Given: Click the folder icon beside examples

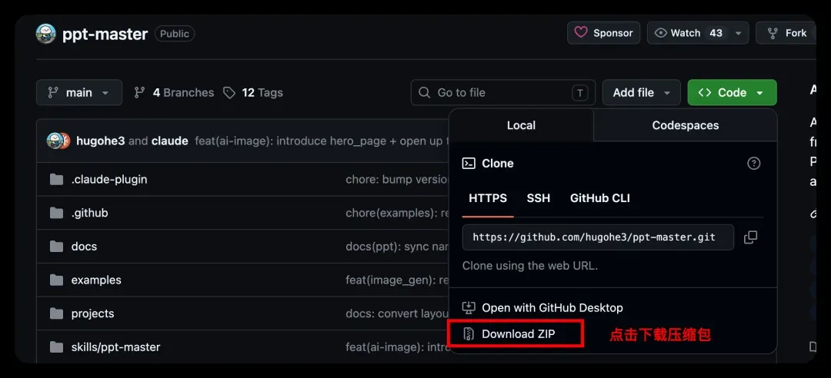Looking at the screenshot, I should (x=57, y=280).
